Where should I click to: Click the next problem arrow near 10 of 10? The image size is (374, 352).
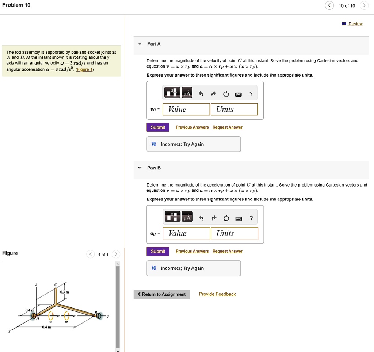tap(364, 5)
